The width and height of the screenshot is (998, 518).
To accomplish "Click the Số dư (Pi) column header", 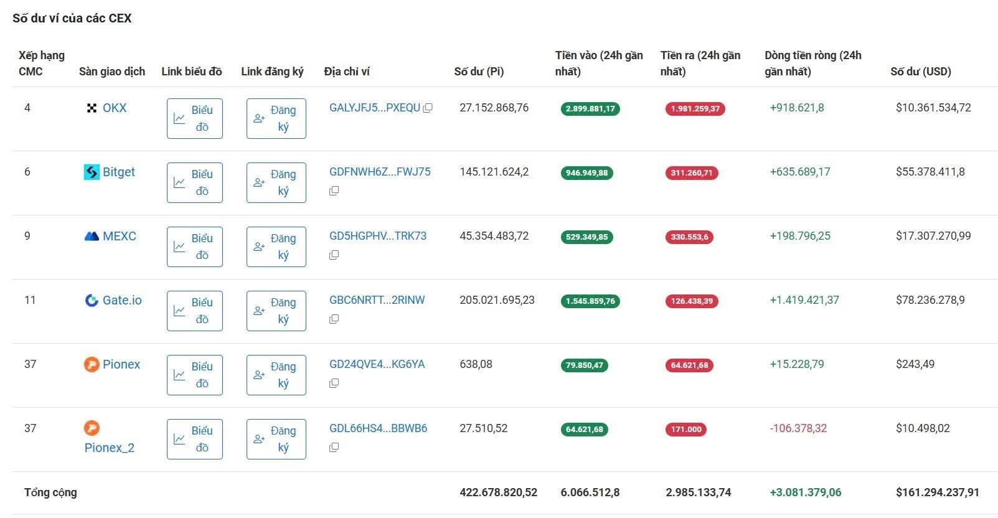I will click(x=479, y=72).
